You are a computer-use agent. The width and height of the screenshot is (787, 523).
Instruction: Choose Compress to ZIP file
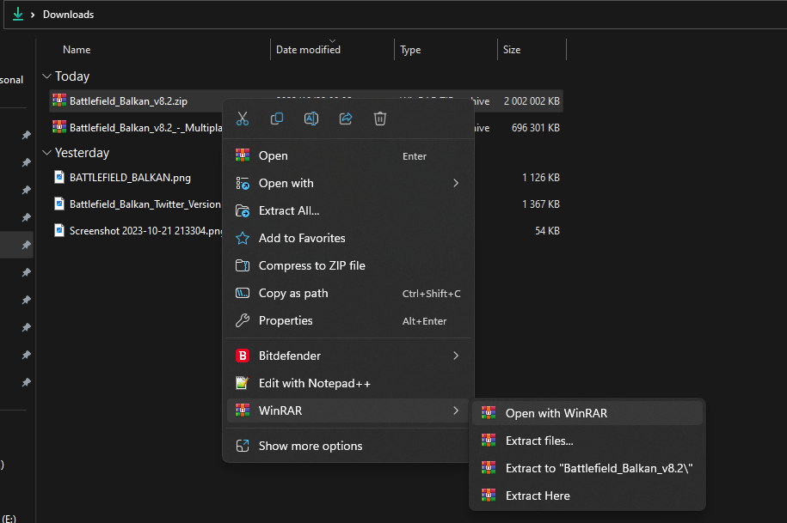point(311,265)
